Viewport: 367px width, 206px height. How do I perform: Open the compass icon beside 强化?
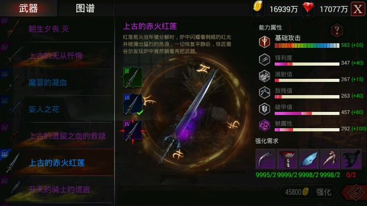(356, 192)
